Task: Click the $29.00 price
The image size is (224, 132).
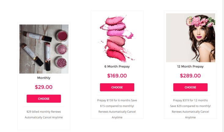Action: tap(44, 87)
